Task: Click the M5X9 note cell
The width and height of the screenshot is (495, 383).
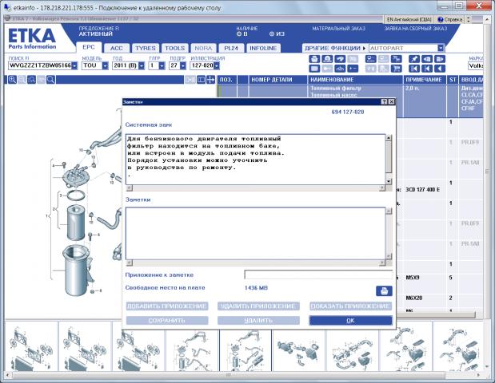Action: tap(413, 278)
